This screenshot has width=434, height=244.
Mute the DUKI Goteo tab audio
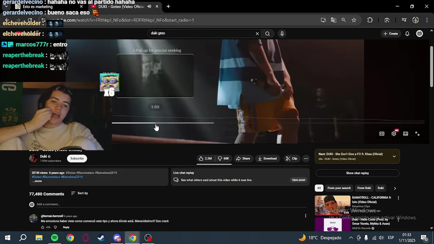click(x=149, y=6)
